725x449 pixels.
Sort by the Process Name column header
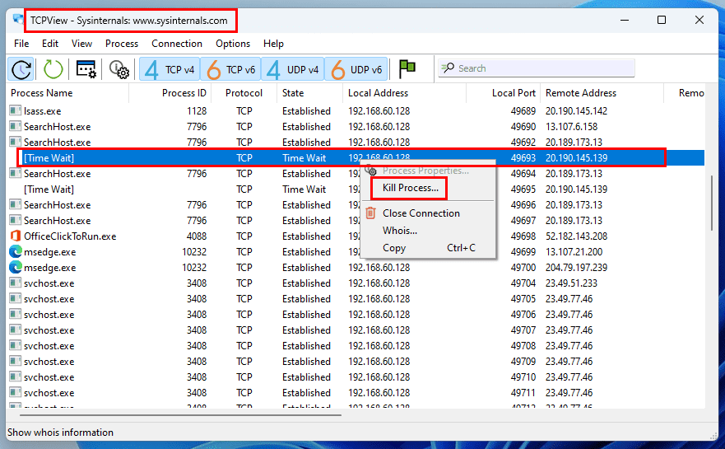(x=42, y=93)
